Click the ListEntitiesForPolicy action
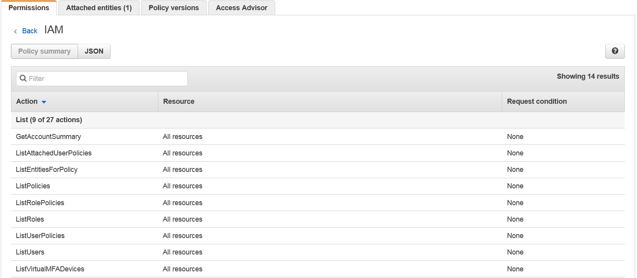 coord(47,170)
